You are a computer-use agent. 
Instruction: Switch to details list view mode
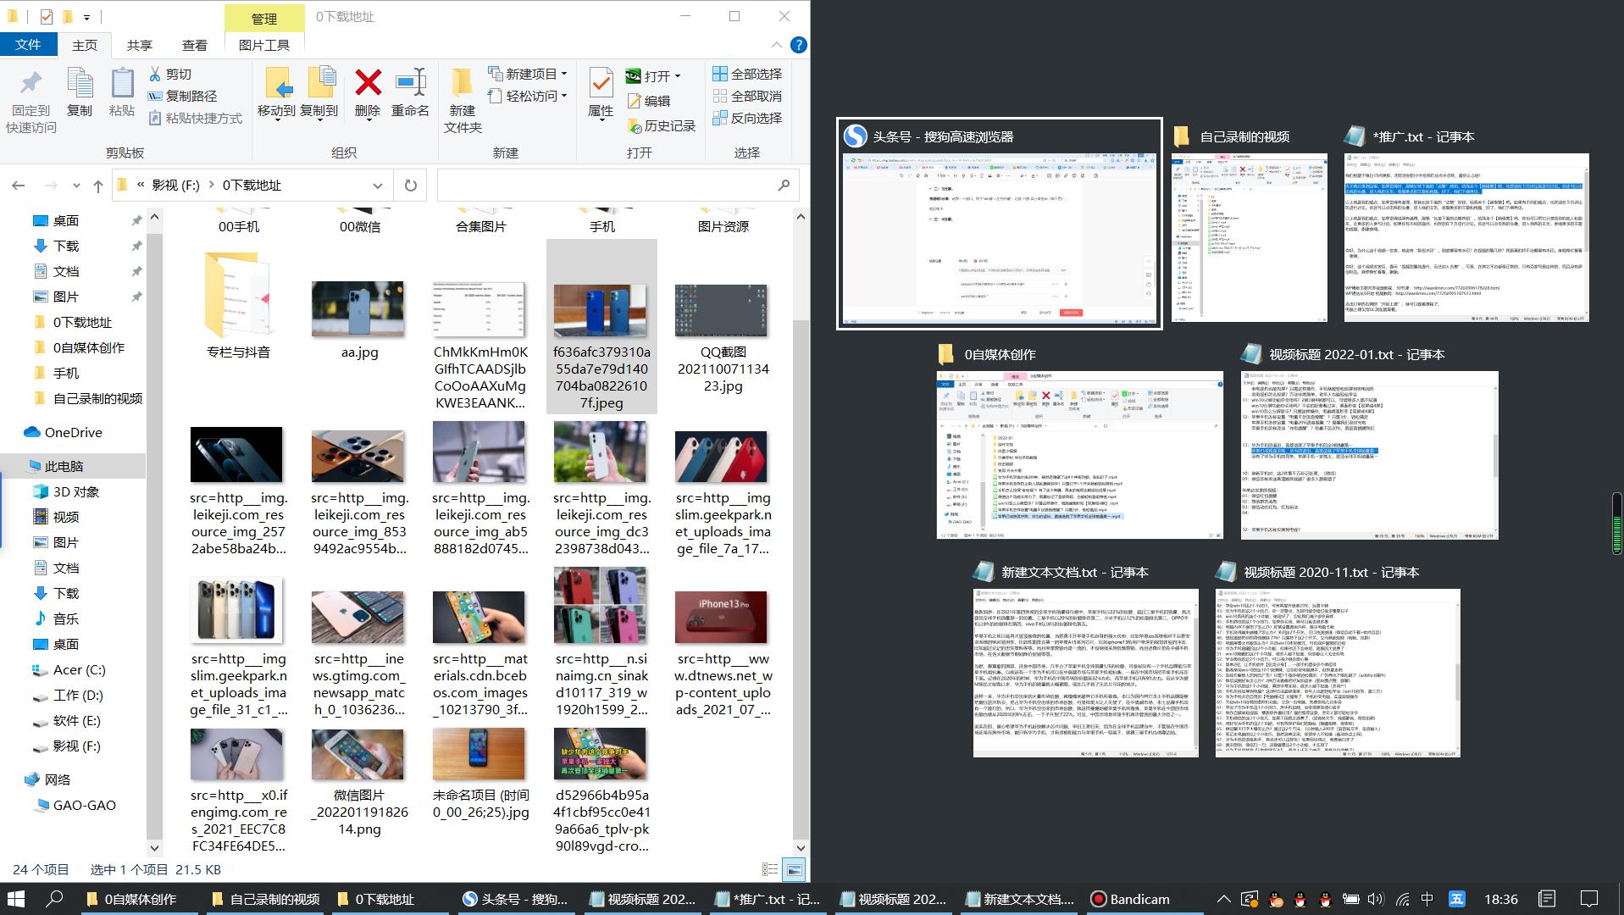(770, 869)
